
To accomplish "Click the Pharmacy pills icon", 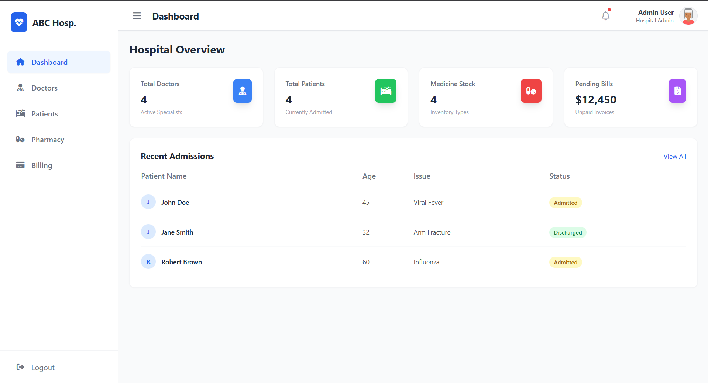I will (x=20, y=139).
